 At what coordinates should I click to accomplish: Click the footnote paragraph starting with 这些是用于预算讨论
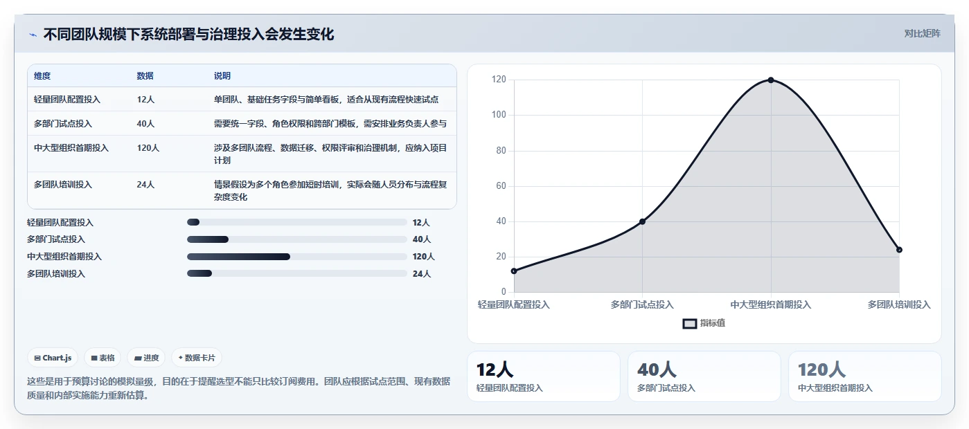coord(239,388)
